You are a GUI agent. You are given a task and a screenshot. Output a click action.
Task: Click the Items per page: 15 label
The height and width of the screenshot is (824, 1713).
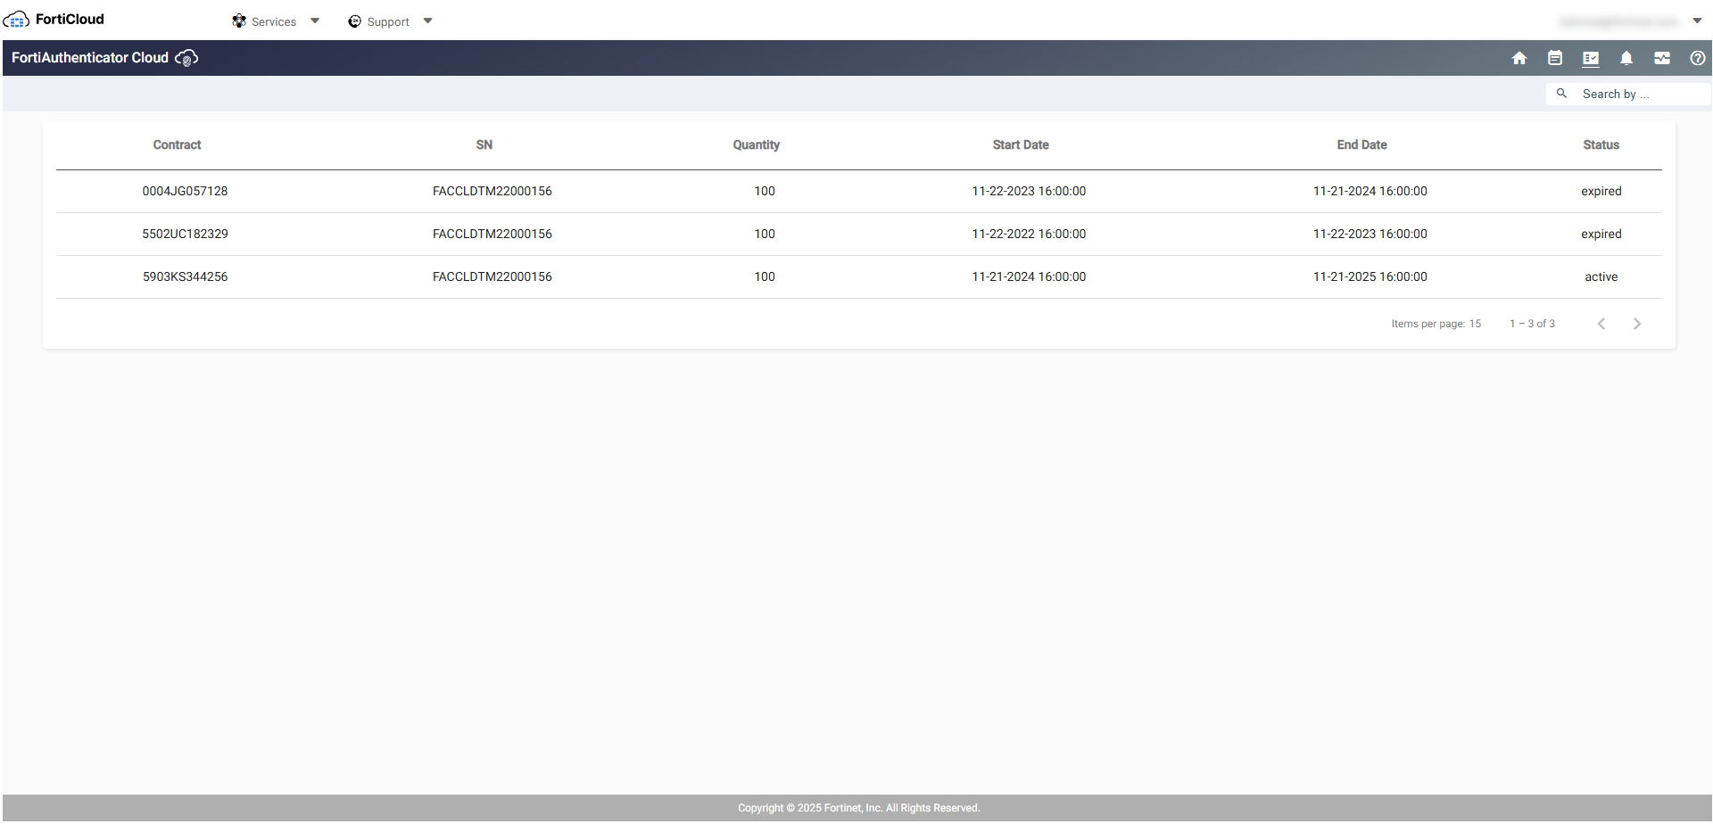pyautogui.click(x=1436, y=324)
